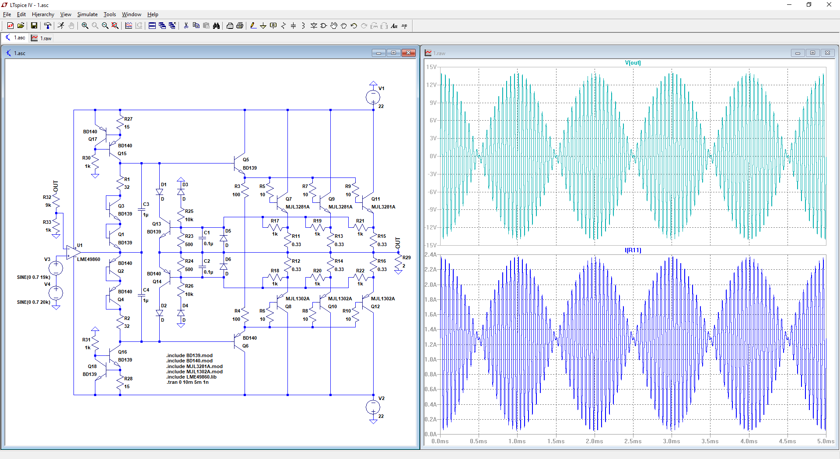
Task: Open the Edit menu
Action: (21, 14)
